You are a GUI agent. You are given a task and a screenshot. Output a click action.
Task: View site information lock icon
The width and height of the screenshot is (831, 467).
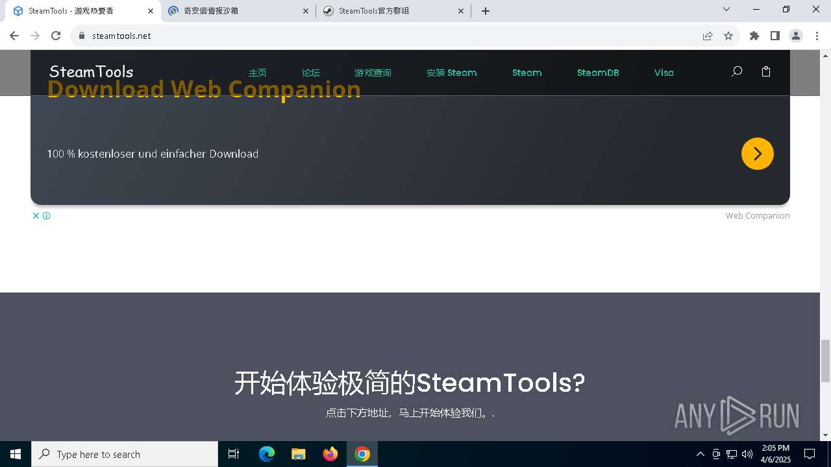tap(82, 36)
